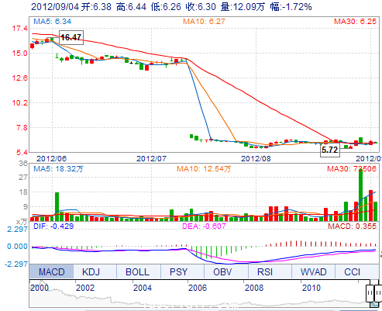382x311 pixels.
Task: Switch to the OBV indicator tab
Action: [x=225, y=271]
